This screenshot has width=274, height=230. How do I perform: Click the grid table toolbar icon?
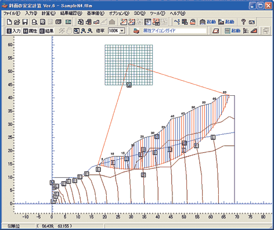click(x=148, y=22)
